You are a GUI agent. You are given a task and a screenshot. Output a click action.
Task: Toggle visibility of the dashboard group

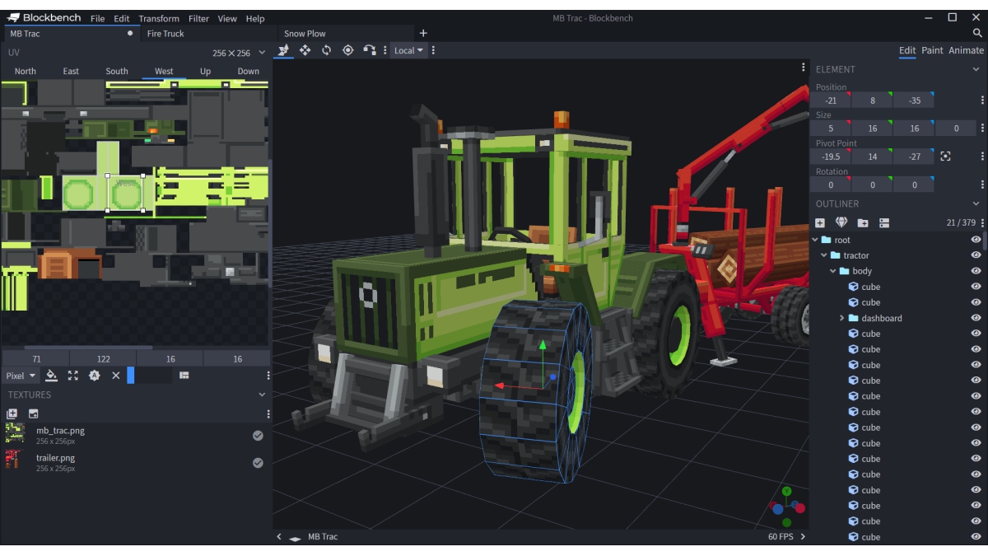click(x=976, y=318)
